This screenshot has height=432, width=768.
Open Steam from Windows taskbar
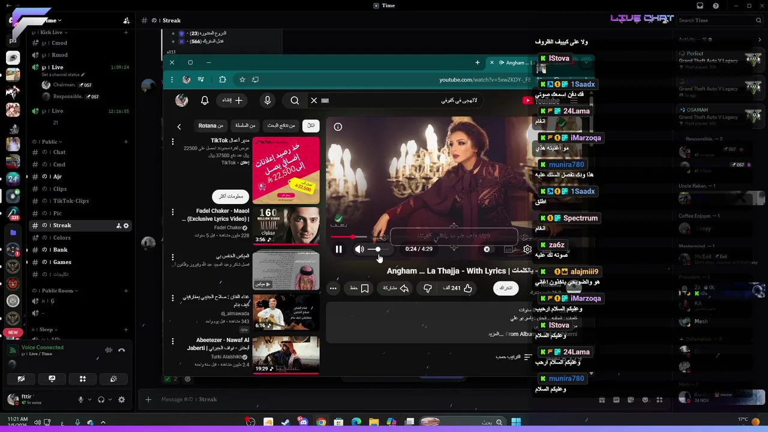[x=286, y=422]
